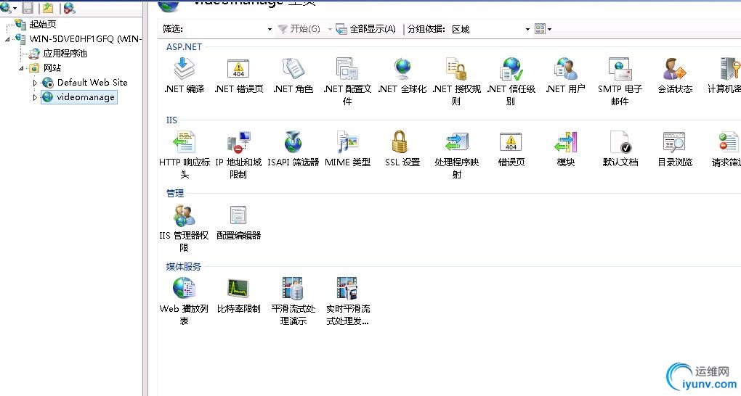Expand the Default Web Site node
This screenshot has height=396, width=741.
pyautogui.click(x=35, y=83)
